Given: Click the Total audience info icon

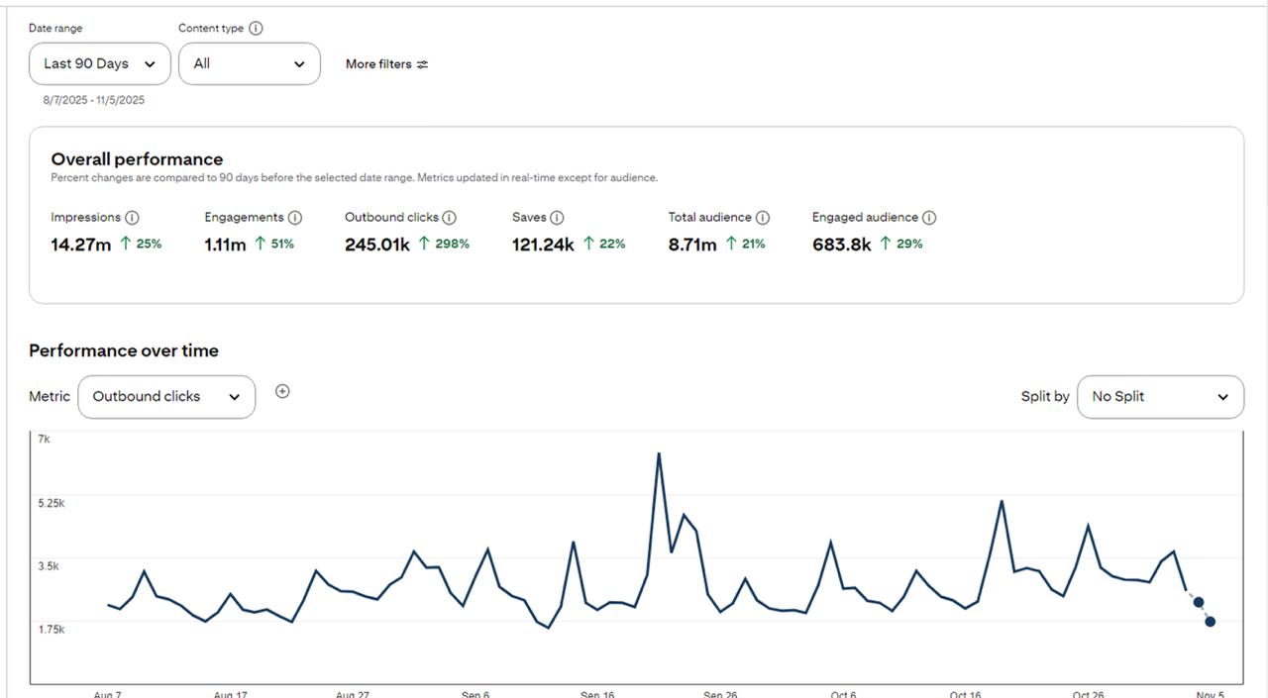Looking at the screenshot, I should [762, 218].
